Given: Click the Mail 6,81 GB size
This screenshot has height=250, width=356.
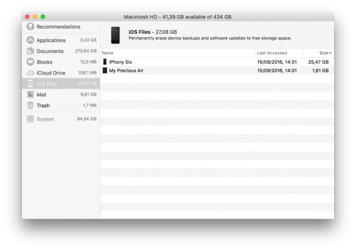Looking at the screenshot, I should (88, 94).
